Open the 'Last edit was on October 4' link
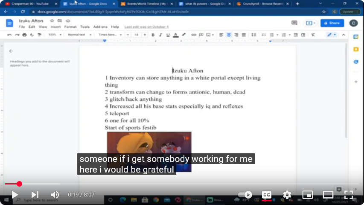Image resolution: width=364 pixels, height=205 pixels. pos(146,27)
